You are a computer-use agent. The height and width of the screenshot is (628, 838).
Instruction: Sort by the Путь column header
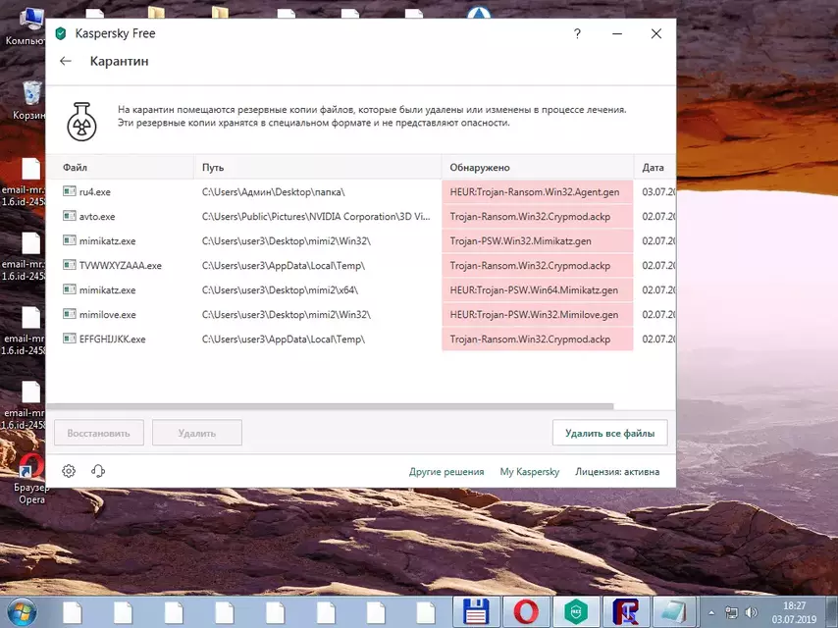(318, 167)
